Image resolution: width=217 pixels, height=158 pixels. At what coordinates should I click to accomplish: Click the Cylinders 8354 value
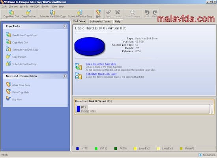tap(138, 51)
